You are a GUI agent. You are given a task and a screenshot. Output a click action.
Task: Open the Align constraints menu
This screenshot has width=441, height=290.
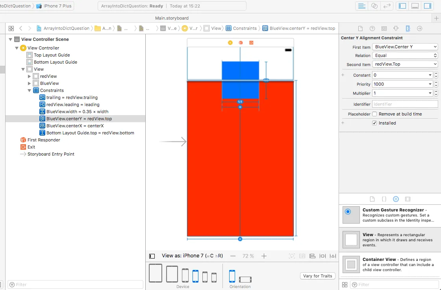coord(312,256)
